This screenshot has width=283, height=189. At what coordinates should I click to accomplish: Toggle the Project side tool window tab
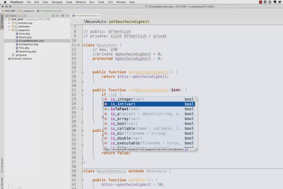(2, 22)
